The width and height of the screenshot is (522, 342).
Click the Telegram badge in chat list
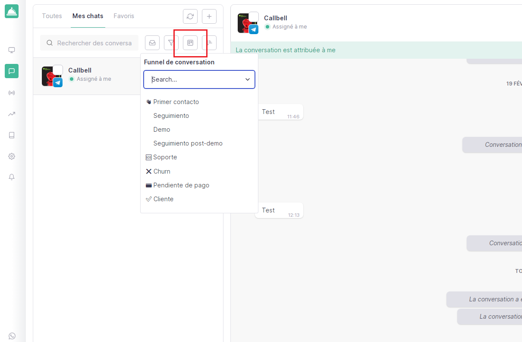(58, 82)
